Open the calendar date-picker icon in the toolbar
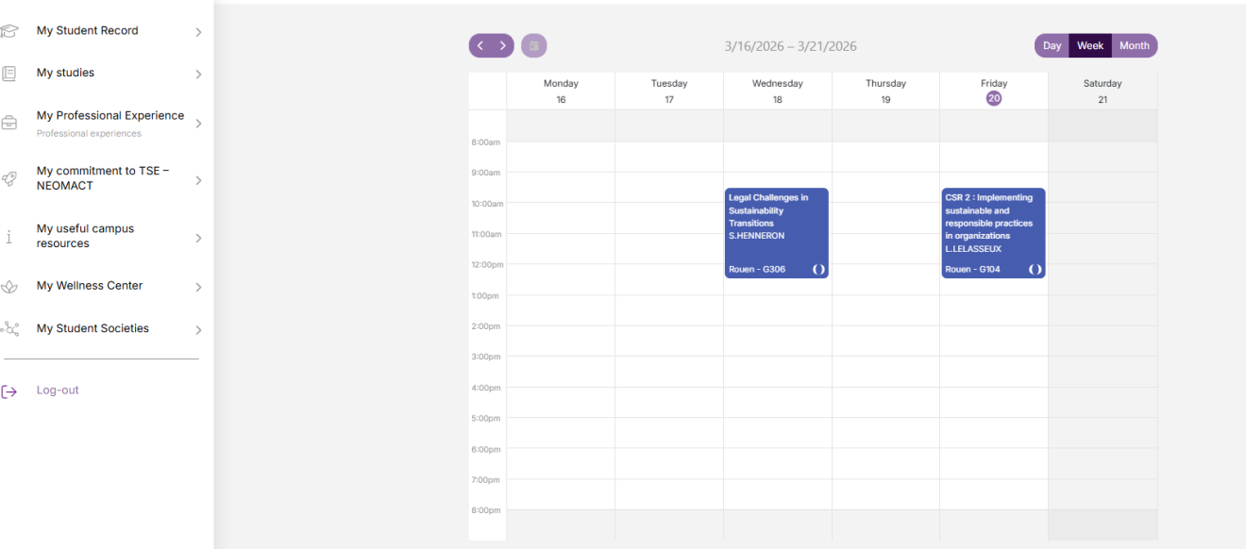 coord(533,45)
